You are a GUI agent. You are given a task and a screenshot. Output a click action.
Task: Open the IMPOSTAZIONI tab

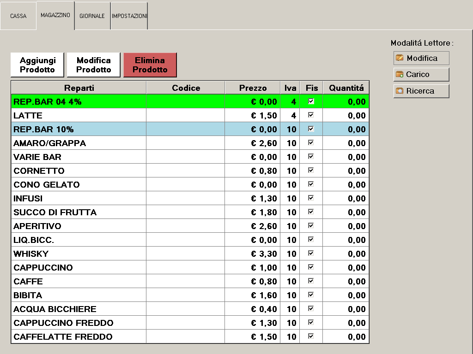pos(129,16)
